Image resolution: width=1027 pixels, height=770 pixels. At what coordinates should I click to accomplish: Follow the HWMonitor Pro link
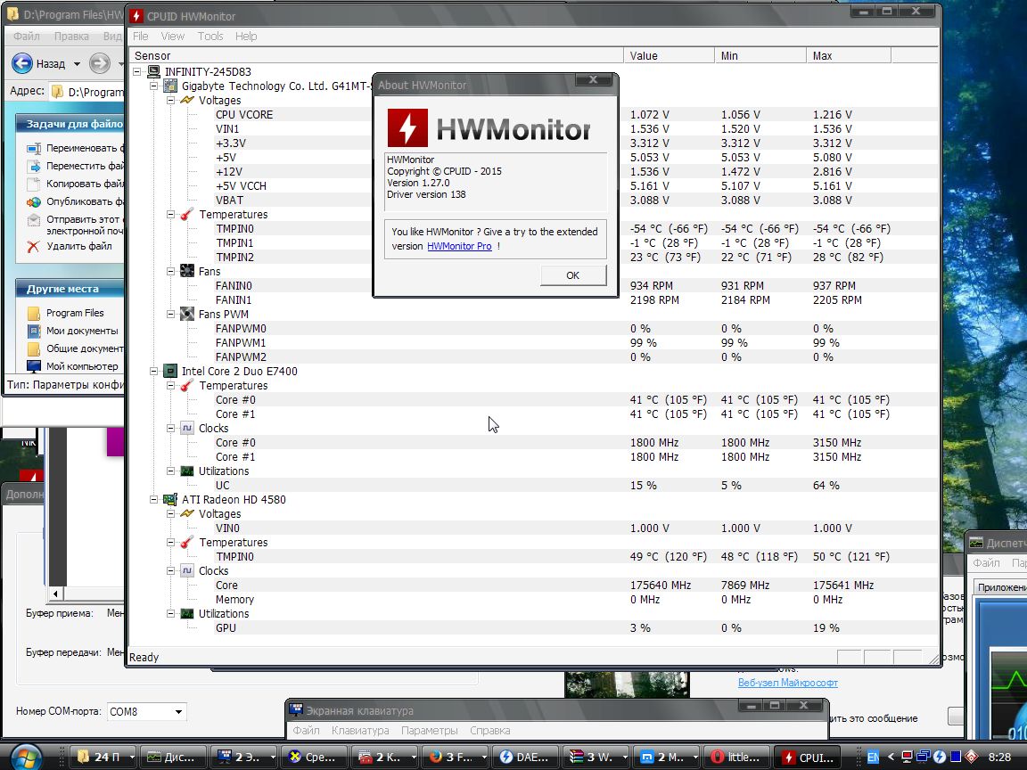[459, 246]
